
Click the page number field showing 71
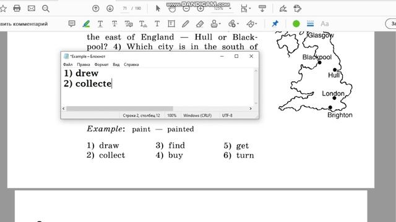point(125,9)
